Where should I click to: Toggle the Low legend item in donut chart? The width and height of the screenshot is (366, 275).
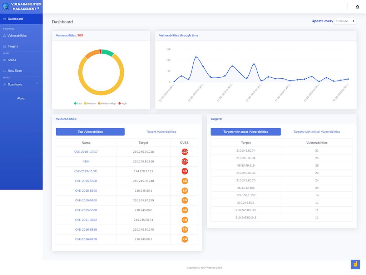(78, 103)
